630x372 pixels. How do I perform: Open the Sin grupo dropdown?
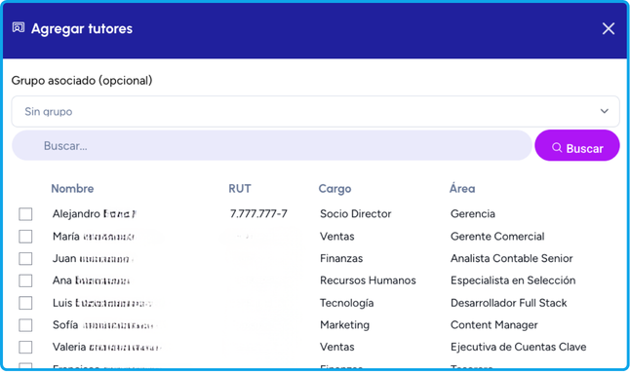(x=315, y=111)
